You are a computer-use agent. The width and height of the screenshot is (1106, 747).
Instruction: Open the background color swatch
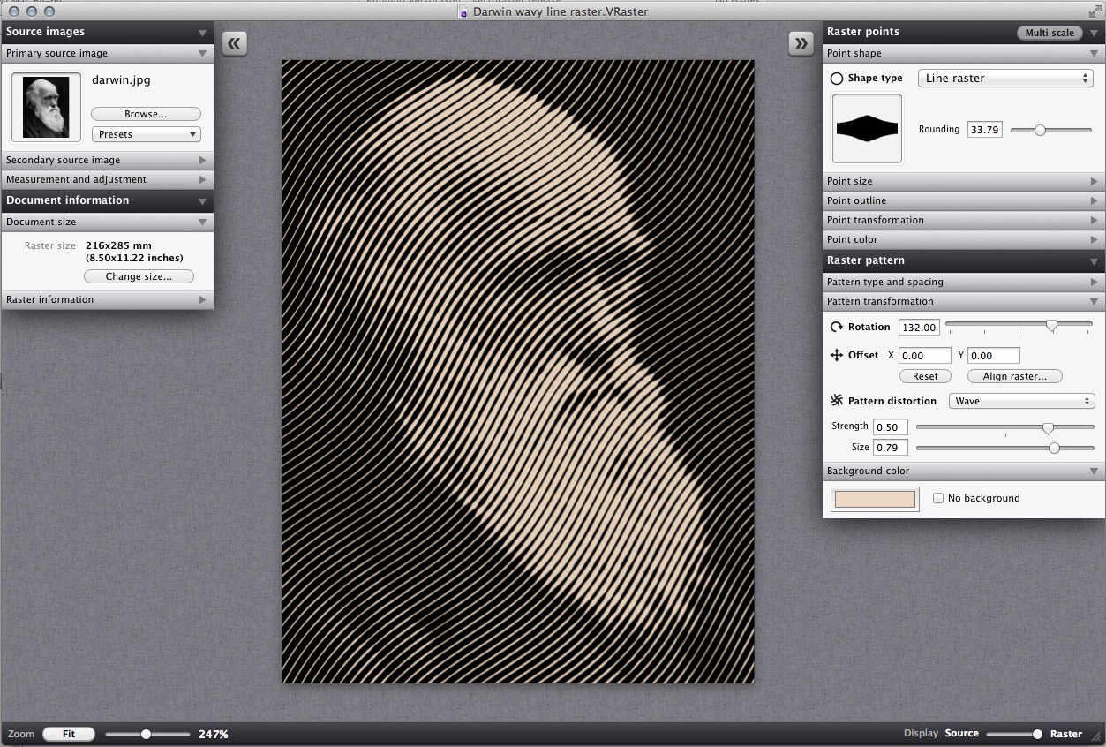pos(875,500)
